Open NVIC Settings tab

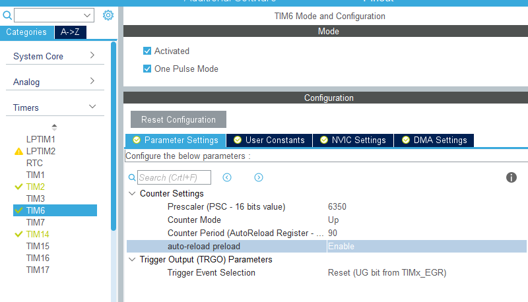tap(353, 140)
